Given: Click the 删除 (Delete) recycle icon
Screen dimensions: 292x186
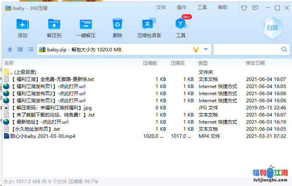Looking at the screenshot, I should click(x=117, y=25).
